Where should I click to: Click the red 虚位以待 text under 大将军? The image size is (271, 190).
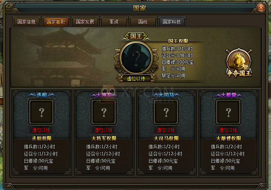click(x=103, y=130)
